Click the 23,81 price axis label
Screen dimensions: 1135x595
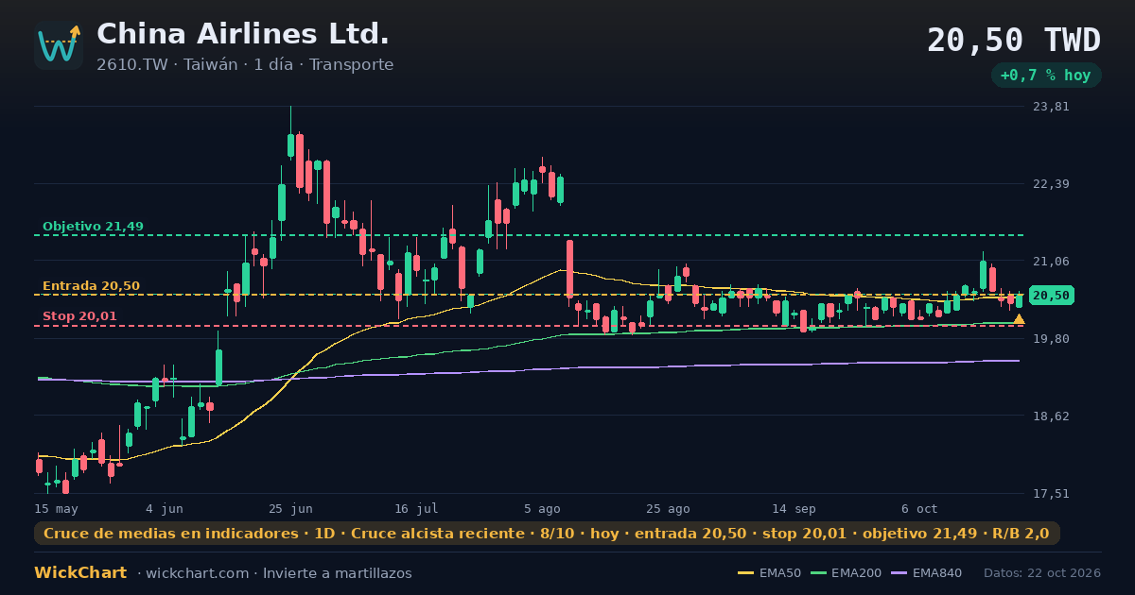click(x=1051, y=107)
